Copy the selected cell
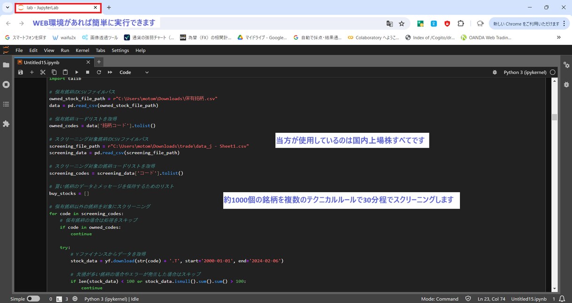The height and width of the screenshot is (303, 572). point(54,72)
